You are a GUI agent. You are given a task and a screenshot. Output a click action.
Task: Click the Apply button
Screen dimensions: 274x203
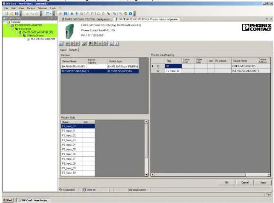(263, 183)
